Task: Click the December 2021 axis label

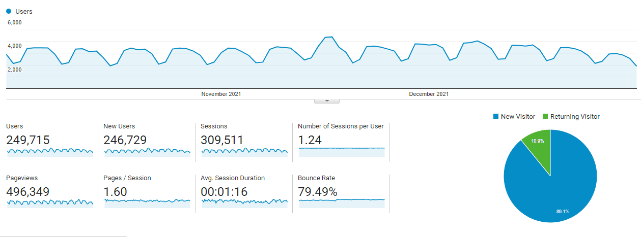Action: 429,94
